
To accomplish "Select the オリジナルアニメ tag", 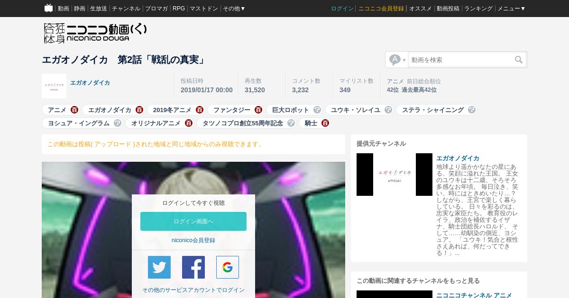I will (x=156, y=123).
